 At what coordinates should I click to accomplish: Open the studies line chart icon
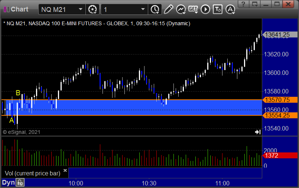[181, 9]
